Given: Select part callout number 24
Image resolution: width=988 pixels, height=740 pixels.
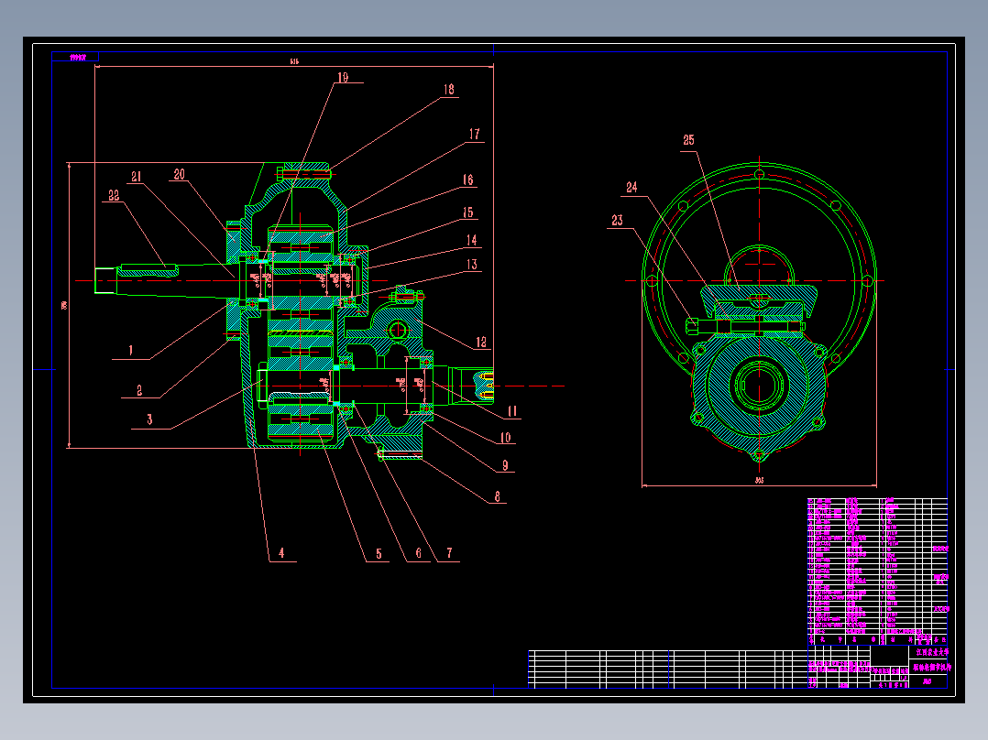Looking at the screenshot, I should coord(631,187).
